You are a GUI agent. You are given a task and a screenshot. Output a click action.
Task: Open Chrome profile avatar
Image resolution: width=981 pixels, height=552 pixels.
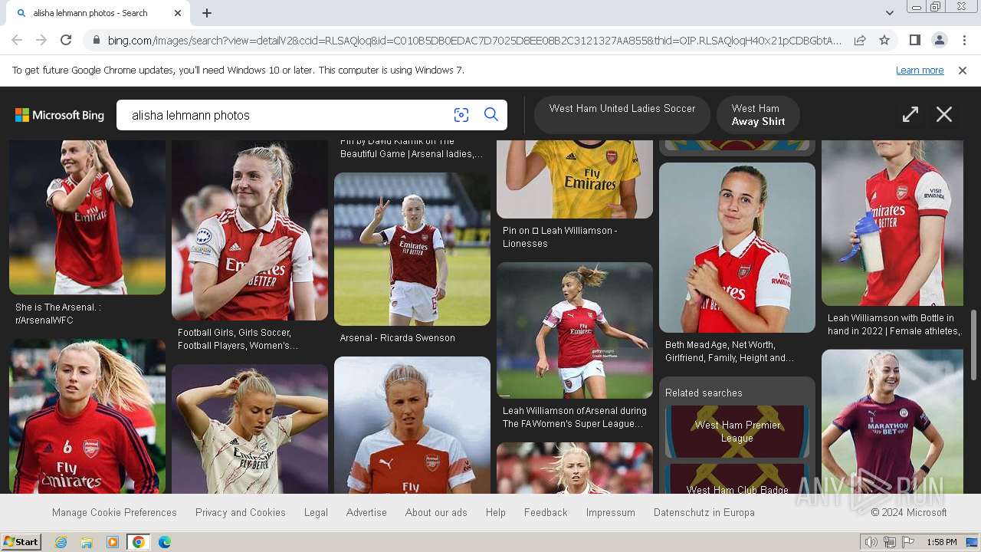(939, 40)
